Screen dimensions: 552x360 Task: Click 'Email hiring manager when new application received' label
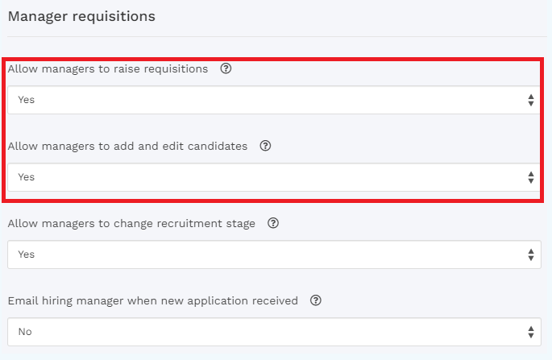click(x=152, y=301)
